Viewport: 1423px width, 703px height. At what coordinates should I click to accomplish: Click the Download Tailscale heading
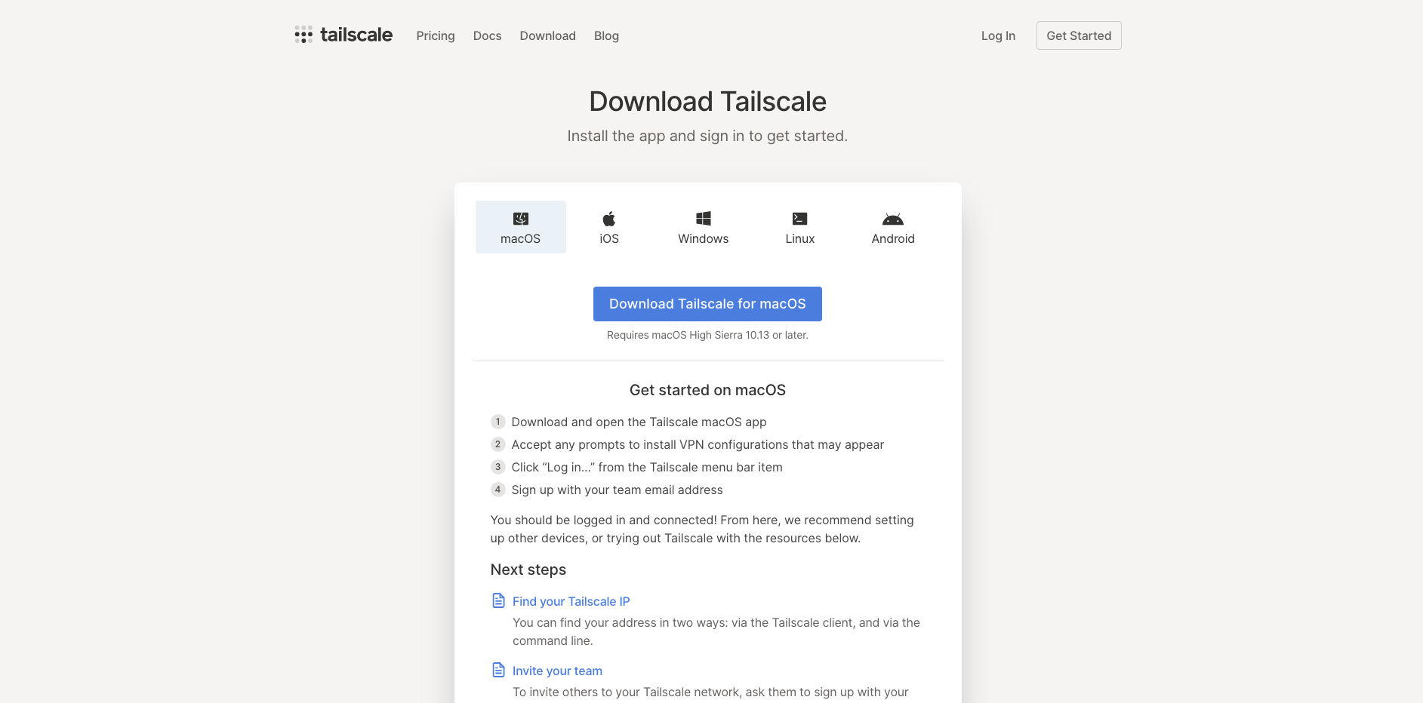[707, 102]
